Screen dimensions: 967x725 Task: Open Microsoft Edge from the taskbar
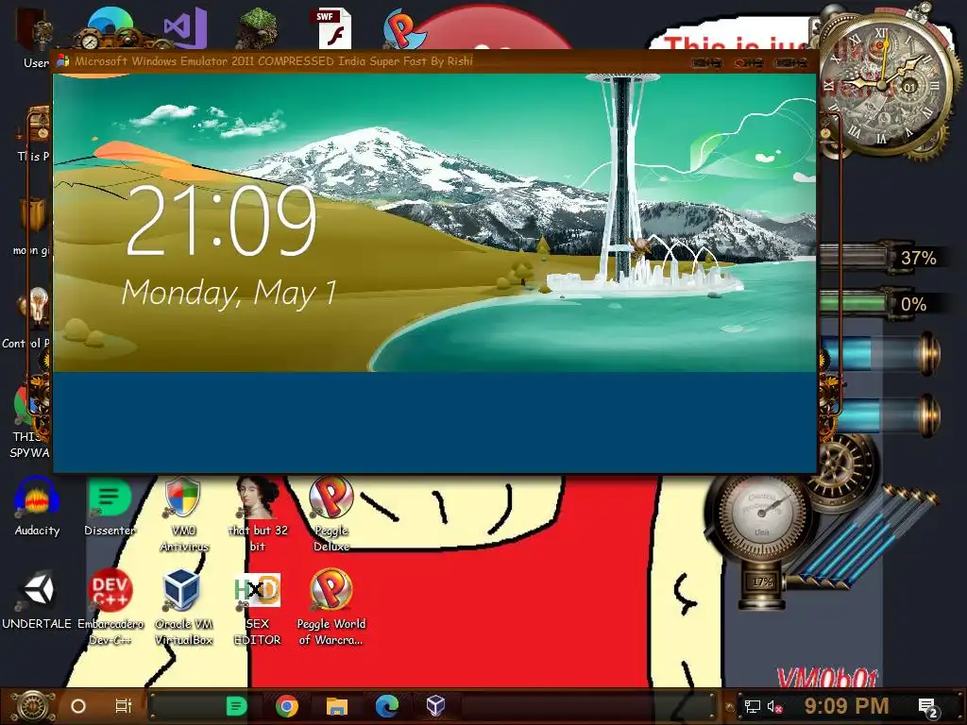click(386, 706)
